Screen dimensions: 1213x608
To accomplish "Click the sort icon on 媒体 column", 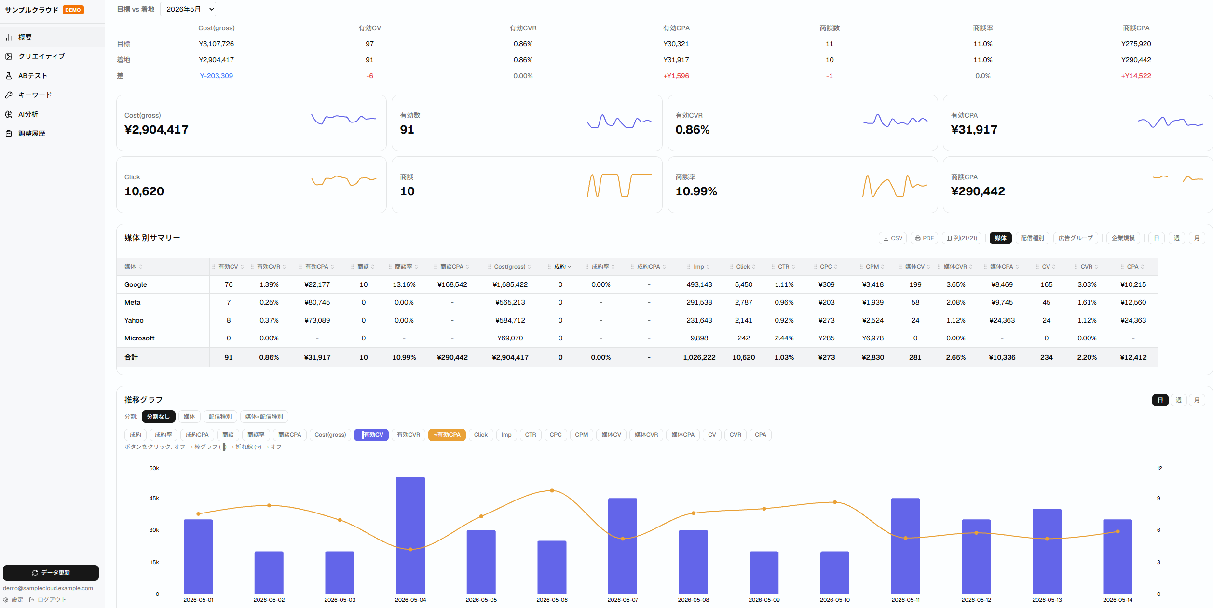I will 141,267.
